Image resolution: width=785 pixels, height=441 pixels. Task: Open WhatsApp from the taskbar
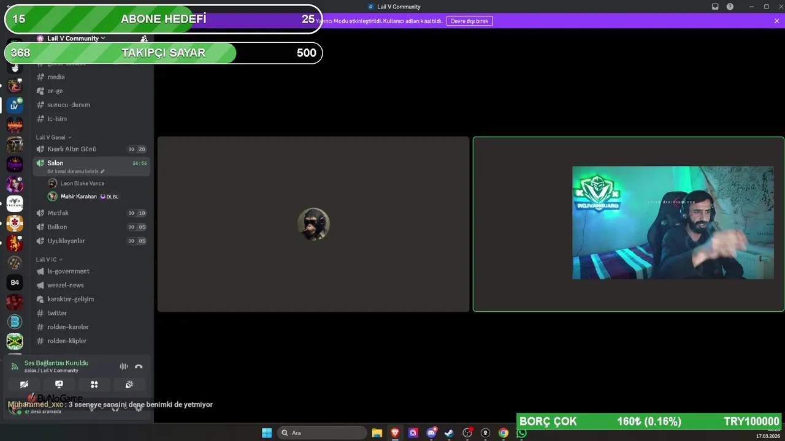(x=521, y=433)
